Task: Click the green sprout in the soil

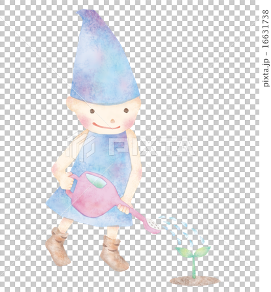Action: pyautogui.click(x=193, y=262)
